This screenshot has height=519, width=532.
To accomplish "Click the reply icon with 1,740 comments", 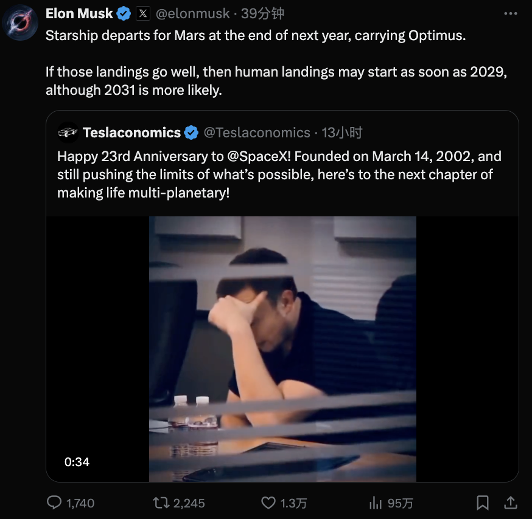I will point(55,503).
